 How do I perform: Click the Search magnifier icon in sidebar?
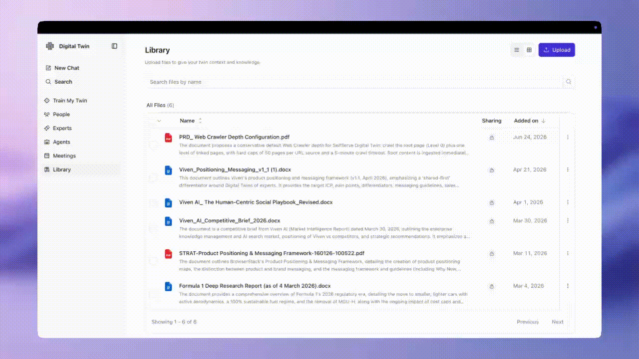pyautogui.click(x=48, y=81)
